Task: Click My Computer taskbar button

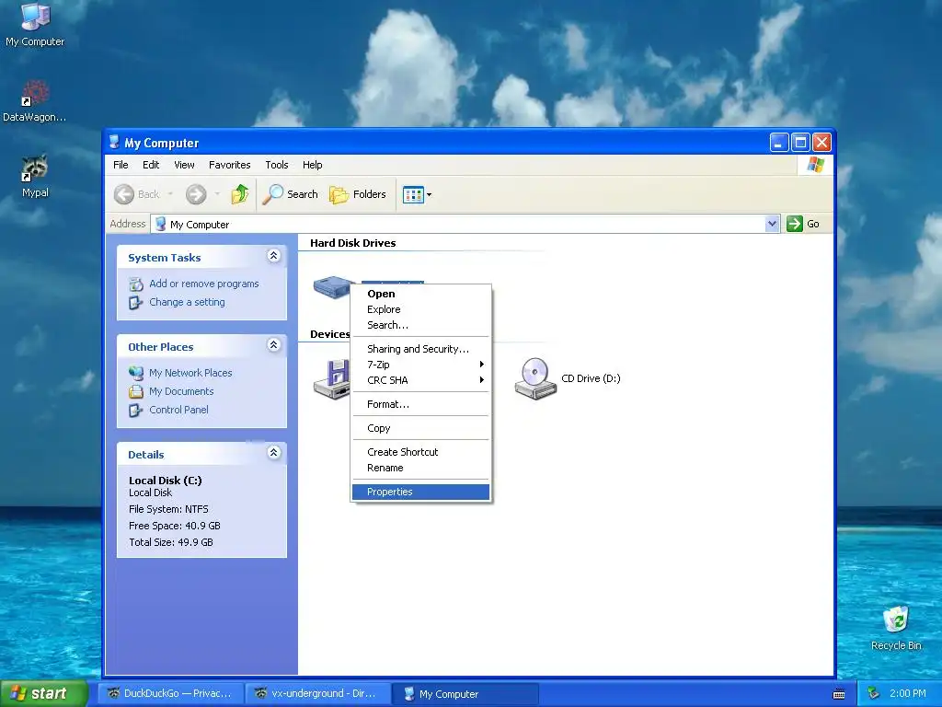Action: pyautogui.click(x=465, y=694)
